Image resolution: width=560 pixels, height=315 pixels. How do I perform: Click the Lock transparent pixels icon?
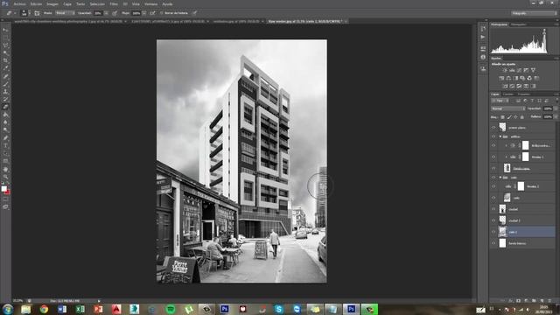(x=502, y=116)
